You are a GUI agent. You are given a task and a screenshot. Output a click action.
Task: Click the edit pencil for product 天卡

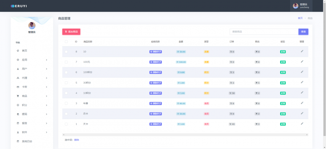click(x=302, y=124)
